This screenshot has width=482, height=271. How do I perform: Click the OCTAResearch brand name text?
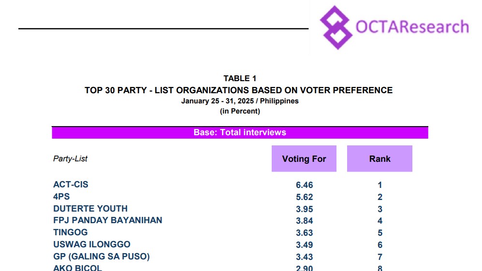pos(412,27)
